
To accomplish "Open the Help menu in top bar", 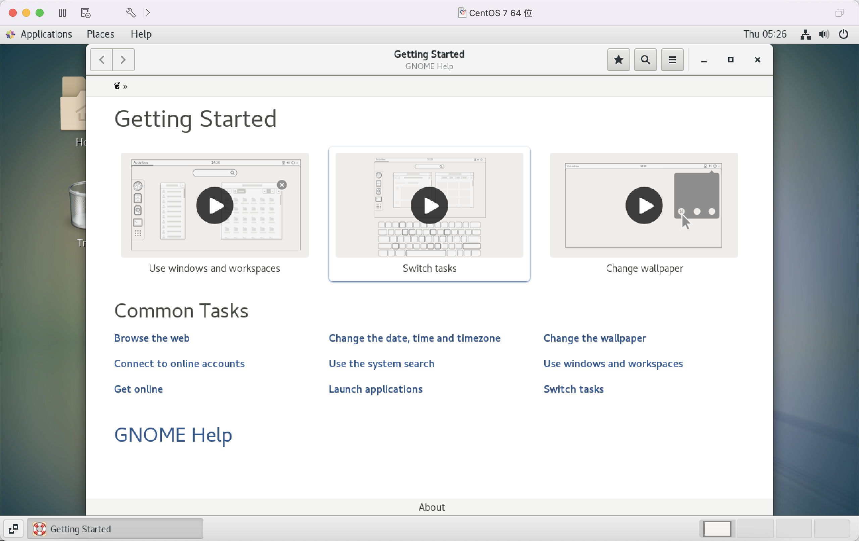I will point(141,34).
